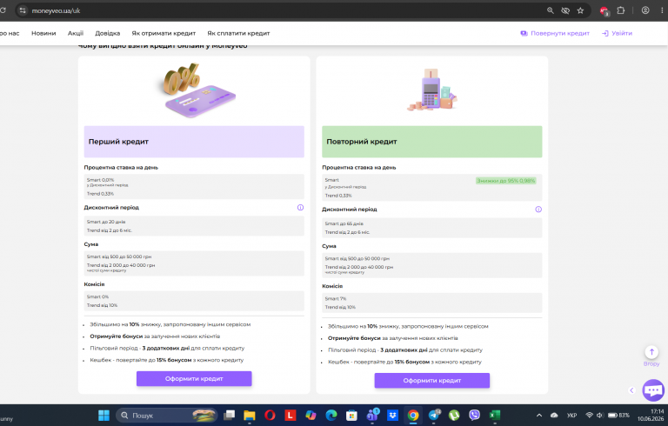Screen dimensions: 668x426
Task: Click the Перший кредит purple header
Action: 194,142
